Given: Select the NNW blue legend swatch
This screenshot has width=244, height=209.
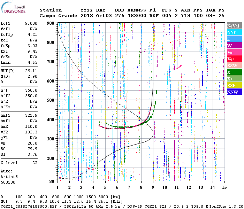Looking at the screenshot, I should click(x=234, y=92).
